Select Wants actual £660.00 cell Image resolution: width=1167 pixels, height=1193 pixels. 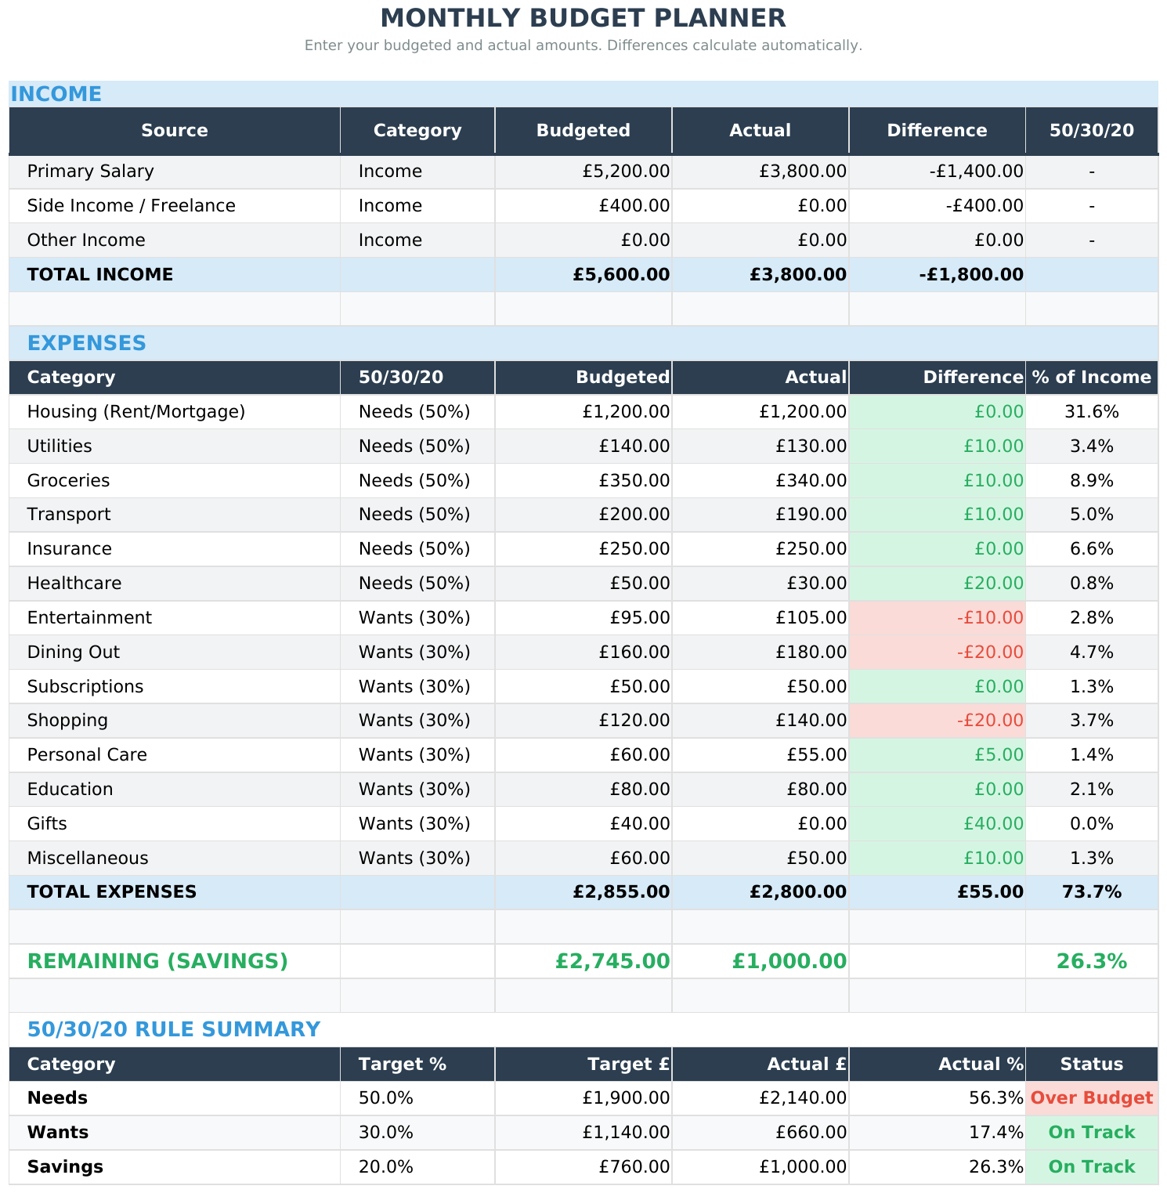click(x=761, y=1133)
